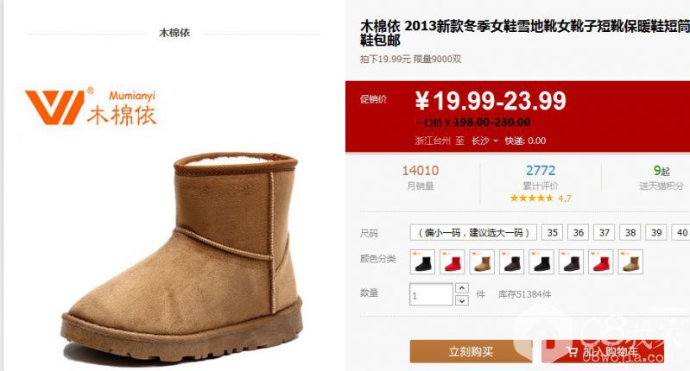Decrease quantity with the down arrow
Image resolution: width=690 pixels, height=371 pixels.
(461, 300)
